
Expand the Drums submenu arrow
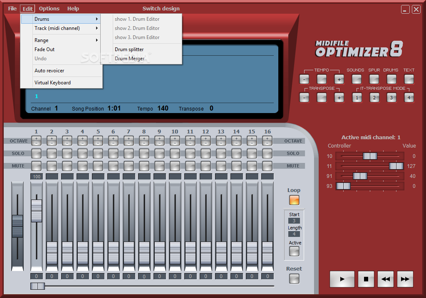coord(97,19)
